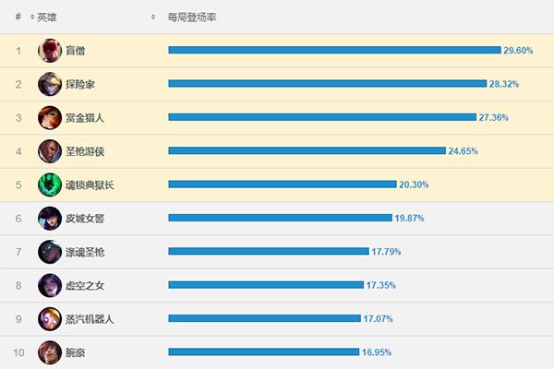Click the 探险家 champion avatar icon
Viewport: 554px width, 369px height.
(50, 84)
